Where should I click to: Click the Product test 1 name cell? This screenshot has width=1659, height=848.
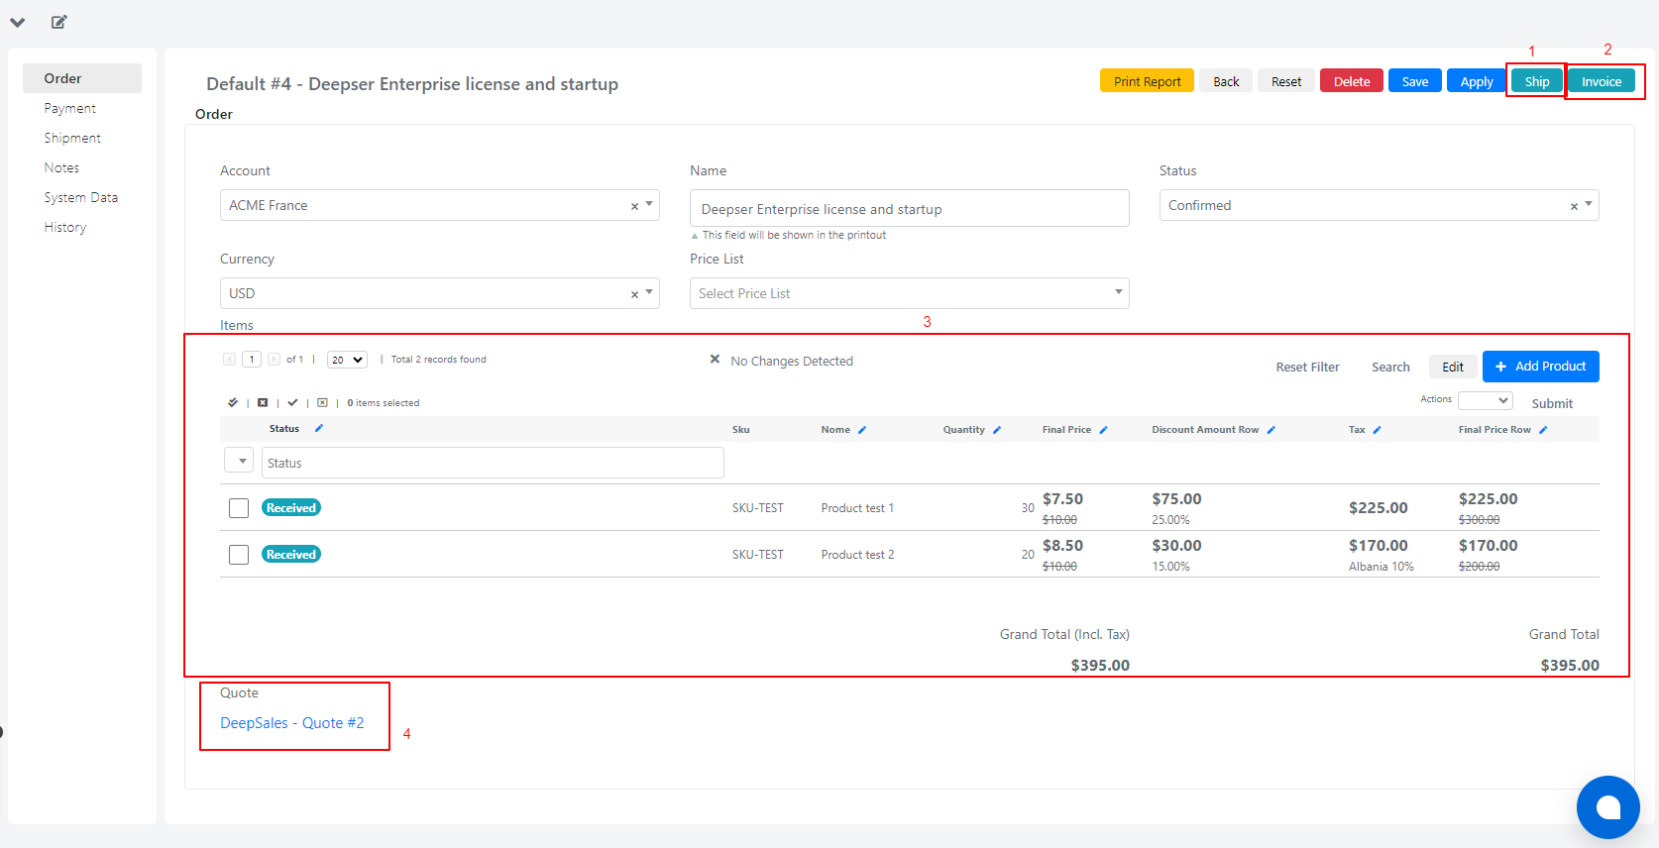click(x=857, y=508)
